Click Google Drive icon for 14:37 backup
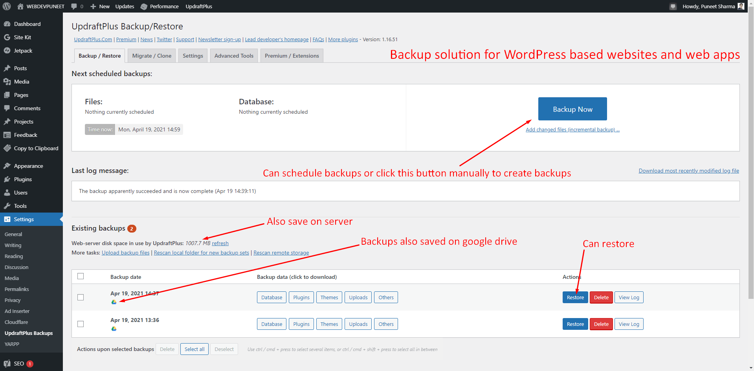Viewport: 754px width, 371px height. click(114, 302)
